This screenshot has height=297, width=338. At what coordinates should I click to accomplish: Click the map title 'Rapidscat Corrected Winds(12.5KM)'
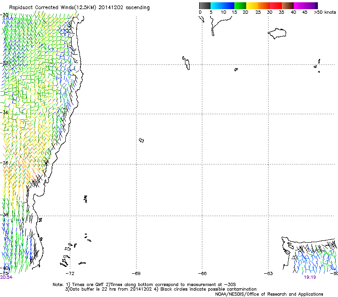coord(53,8)
